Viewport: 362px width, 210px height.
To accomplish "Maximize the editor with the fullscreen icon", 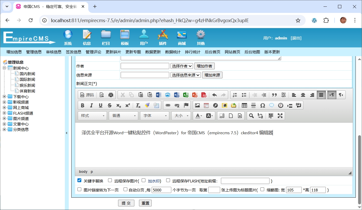I will 280,116.
